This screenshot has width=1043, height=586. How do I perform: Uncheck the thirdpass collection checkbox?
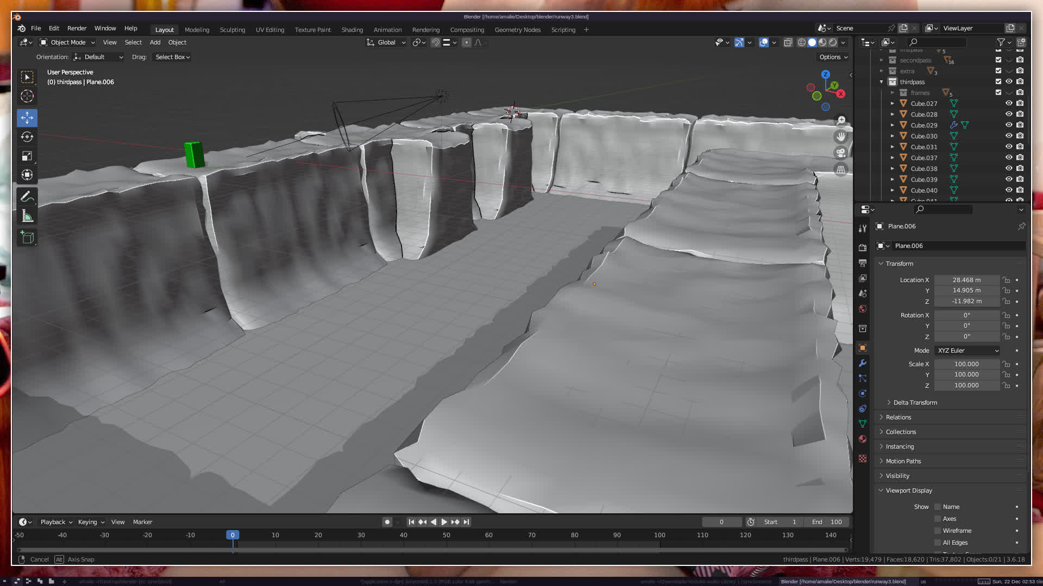point(998,81)
